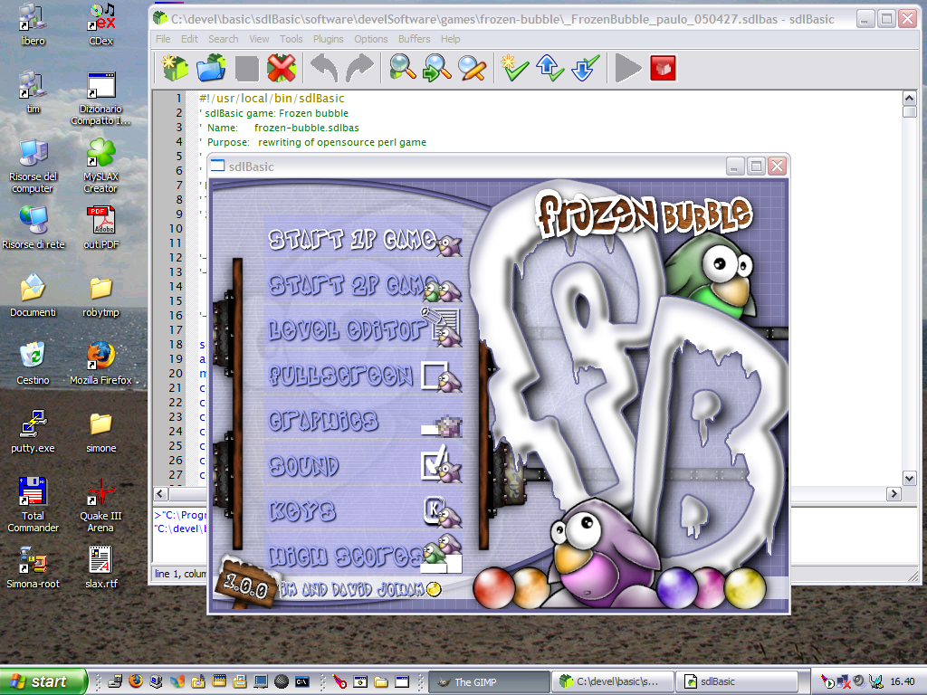Click the Find magnifier toolbar icon
This screenshot has width=927, height=695.
403,68
